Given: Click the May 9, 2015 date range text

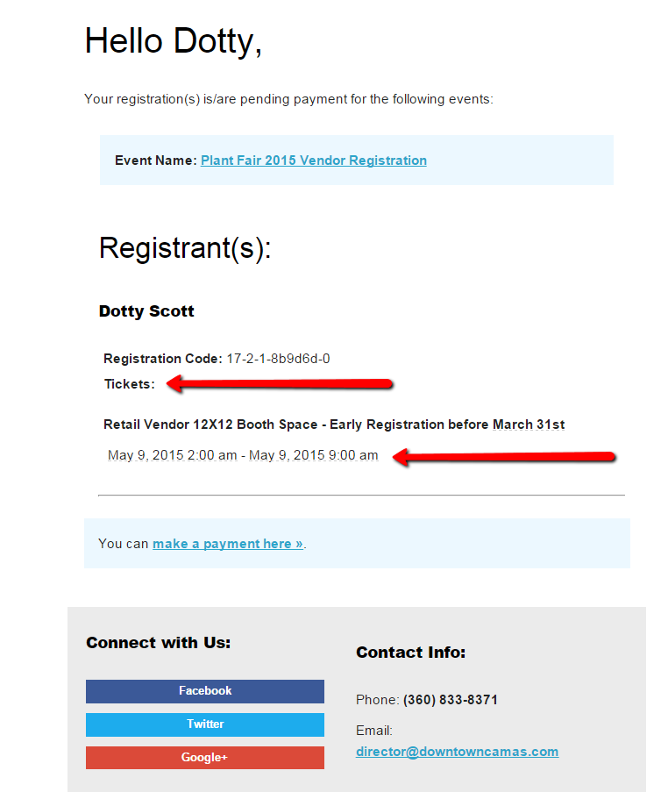Looking at the screenshot, I should point(243,455).
